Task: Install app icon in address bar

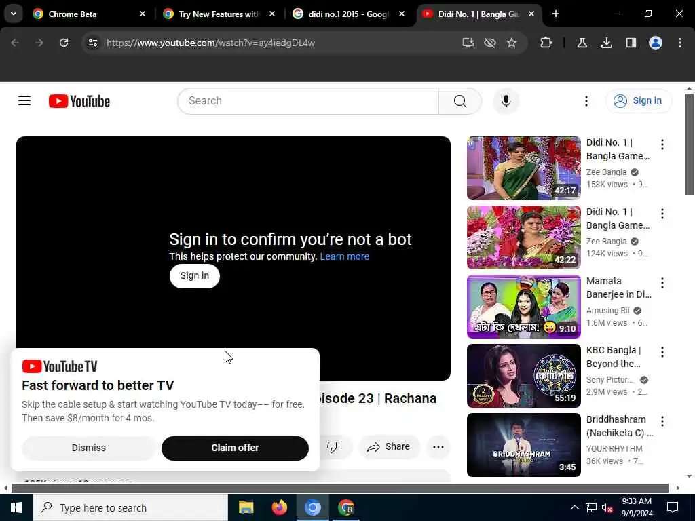Action: coord(468,43)
